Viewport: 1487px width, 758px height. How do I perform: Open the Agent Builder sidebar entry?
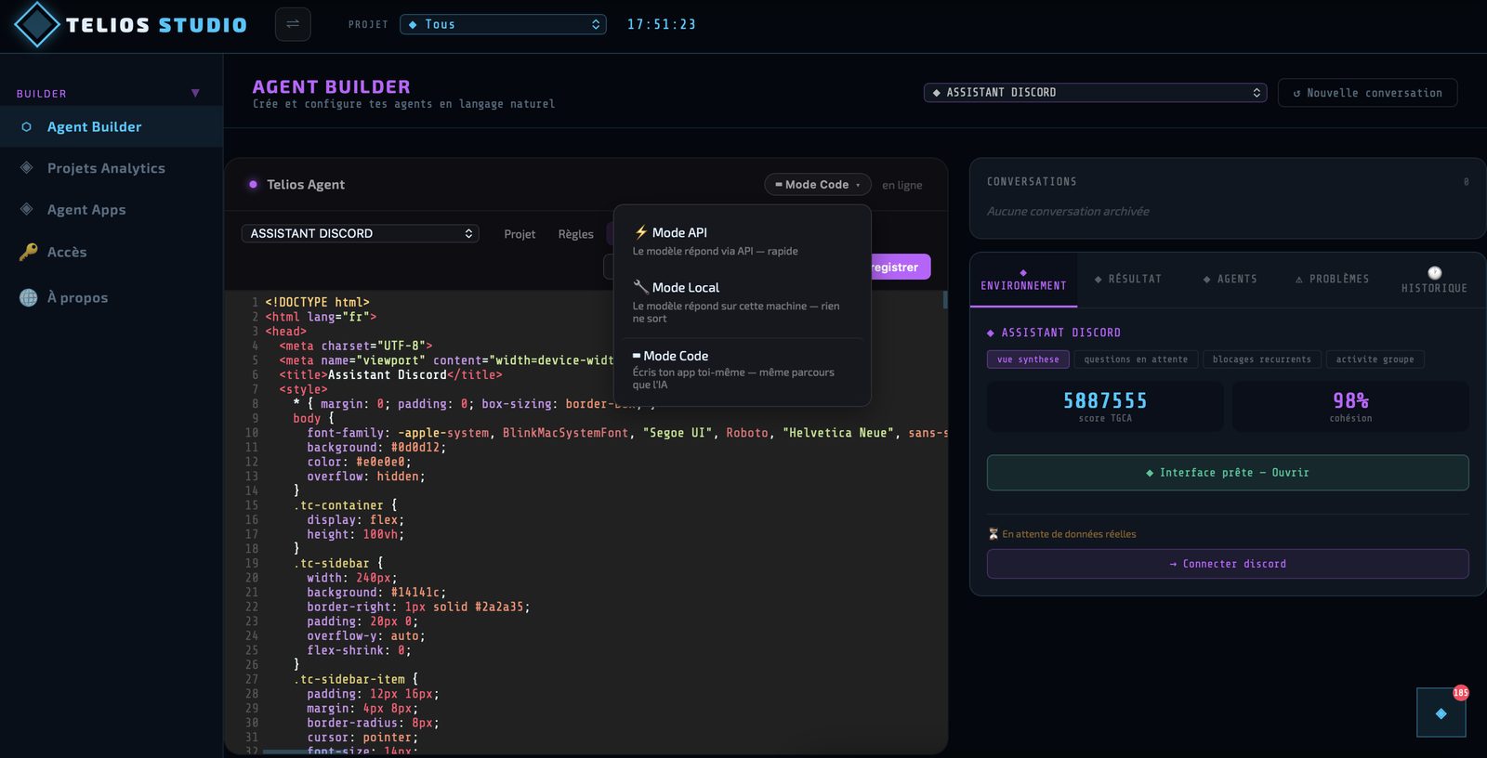[x=112, y=126]
